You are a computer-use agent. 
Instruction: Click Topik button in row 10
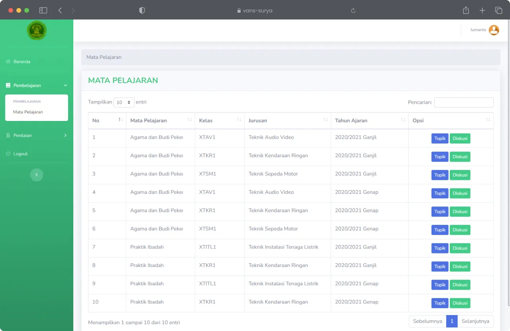click(440, 303)
